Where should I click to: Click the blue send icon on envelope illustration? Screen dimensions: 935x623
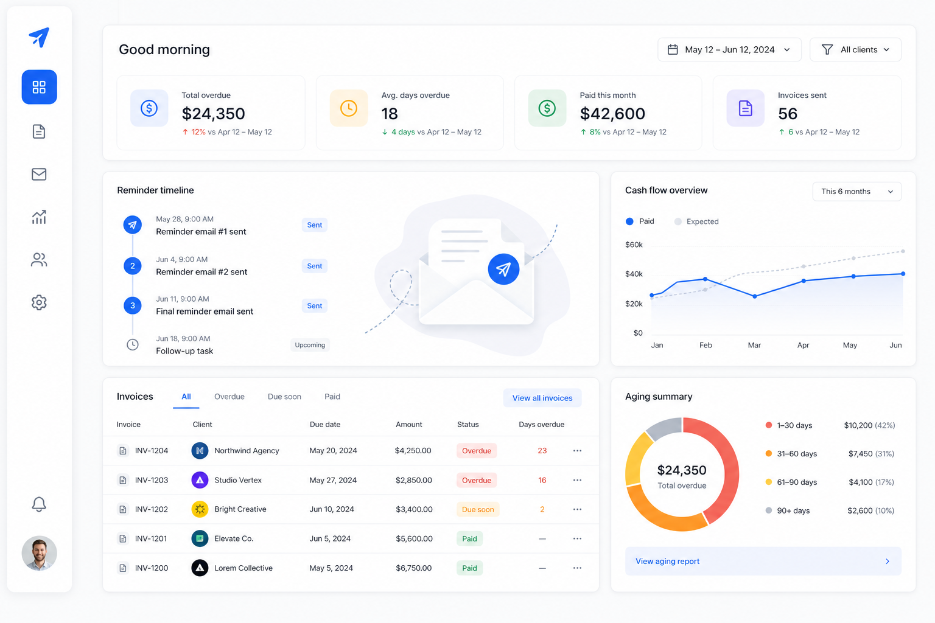tap(503, 269)
